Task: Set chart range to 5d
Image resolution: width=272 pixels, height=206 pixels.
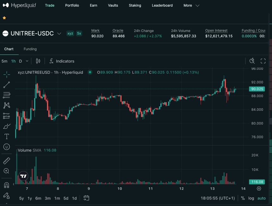Action: tap(66, 198)
